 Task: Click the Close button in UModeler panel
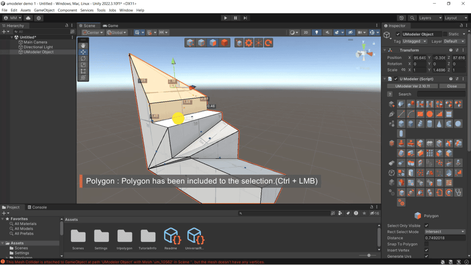(x=452, y=86)
